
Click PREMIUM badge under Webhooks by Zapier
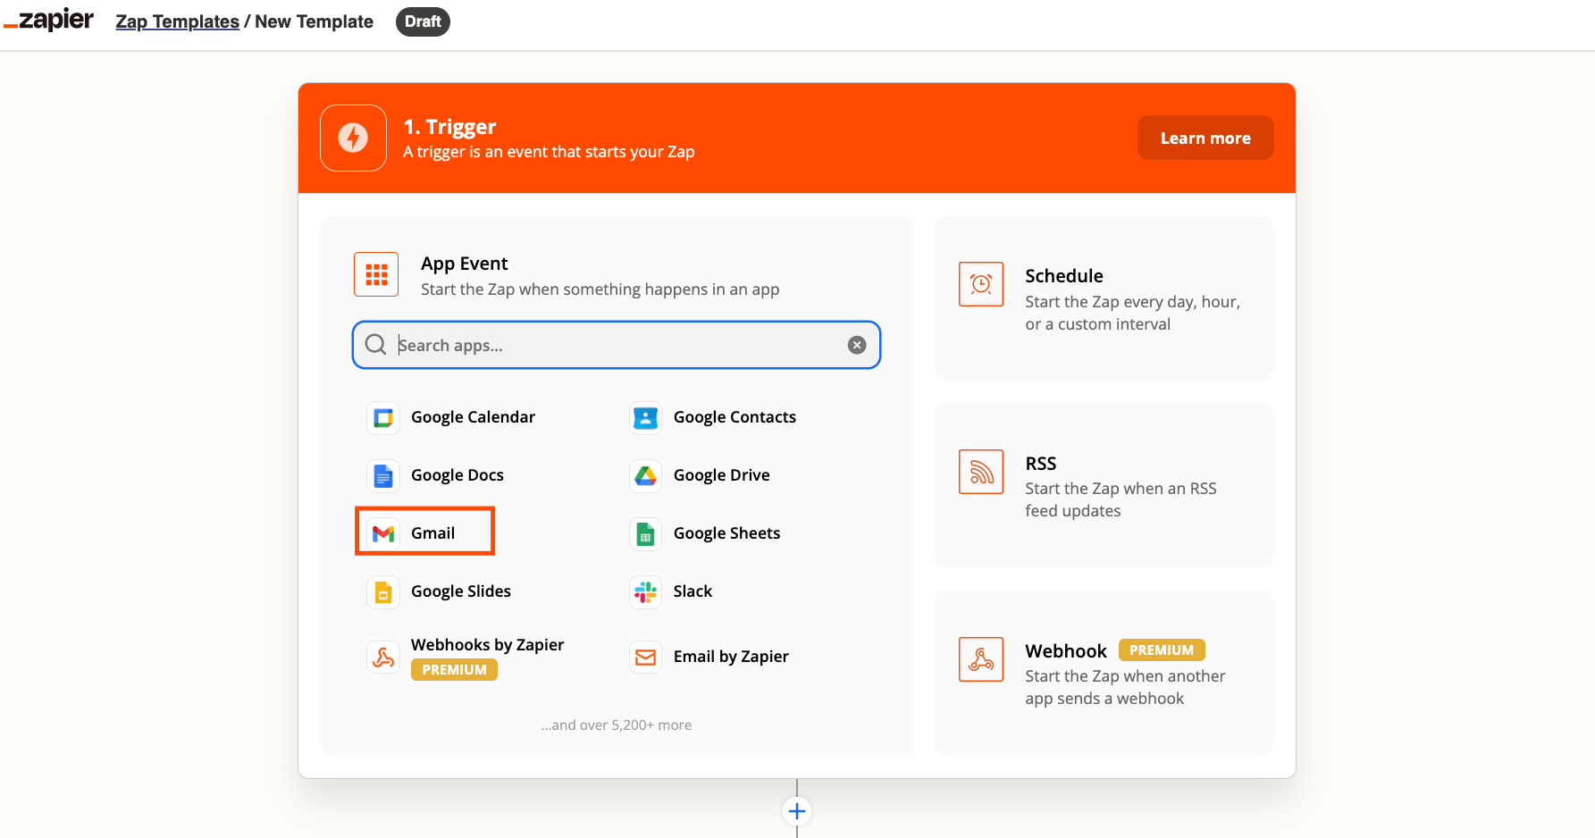point(454,670)
